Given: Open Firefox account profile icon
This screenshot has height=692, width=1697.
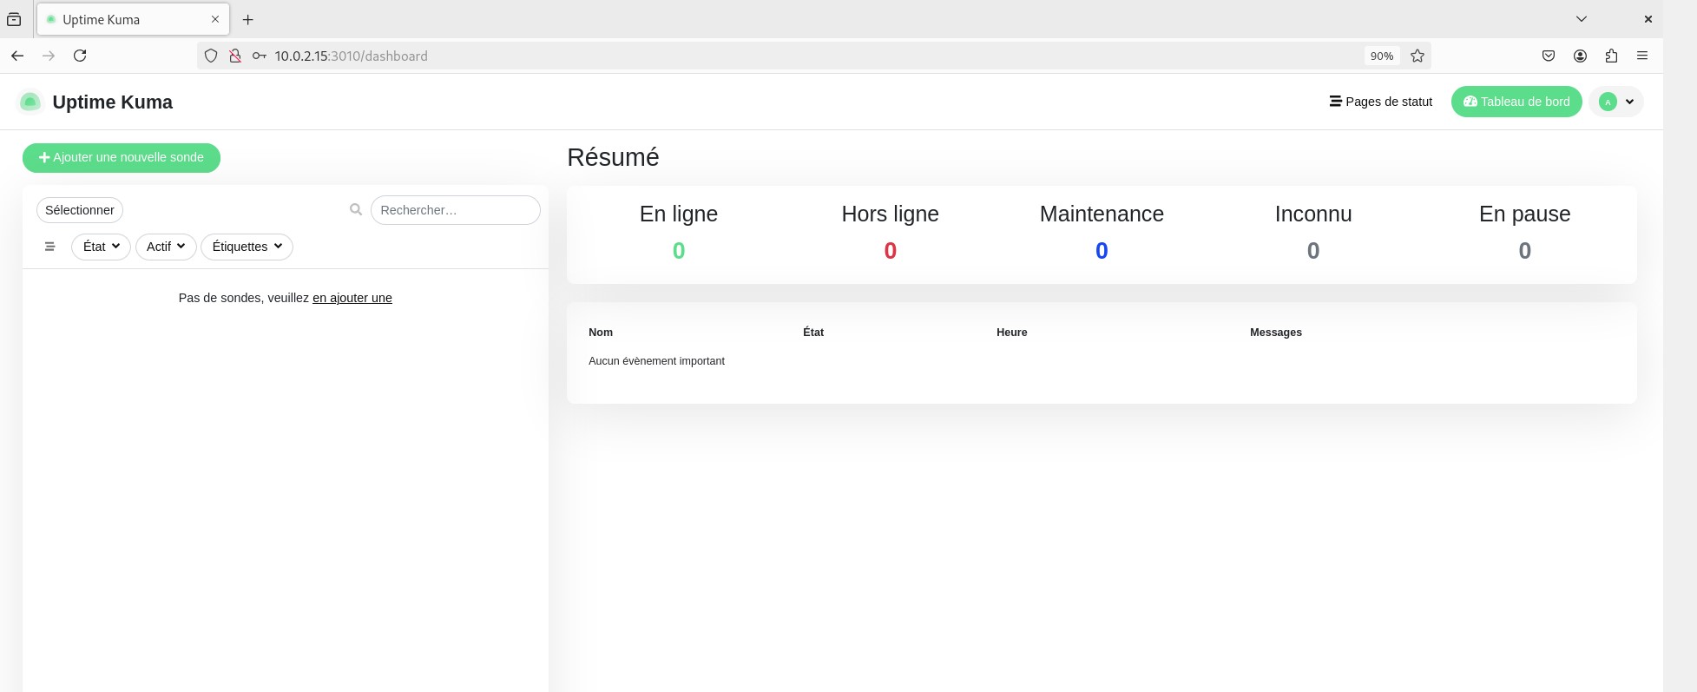Looking at the screenshot, I should point(1580,56).
